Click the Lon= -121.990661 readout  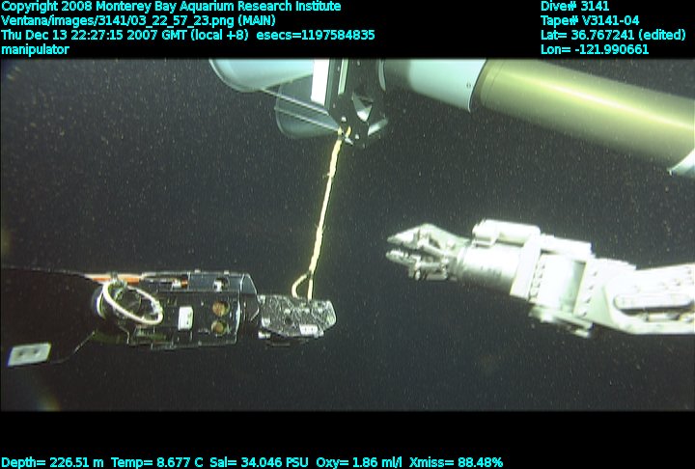(595, 49)
